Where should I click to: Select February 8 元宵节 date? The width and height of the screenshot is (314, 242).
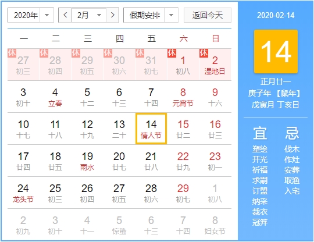pos(183,97)
